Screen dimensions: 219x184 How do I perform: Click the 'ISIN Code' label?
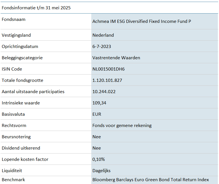click(12, 69)
